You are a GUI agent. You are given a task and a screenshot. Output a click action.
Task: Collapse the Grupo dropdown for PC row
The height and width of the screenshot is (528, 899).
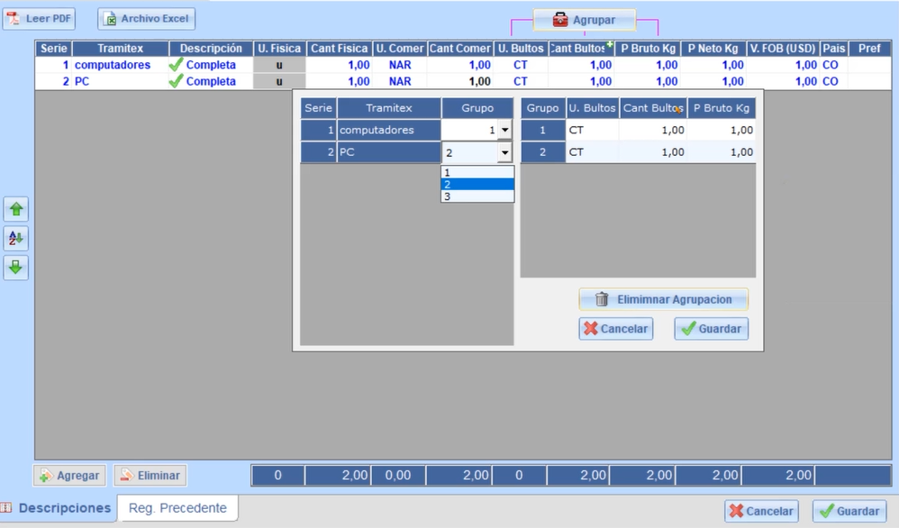click(504, 153)
